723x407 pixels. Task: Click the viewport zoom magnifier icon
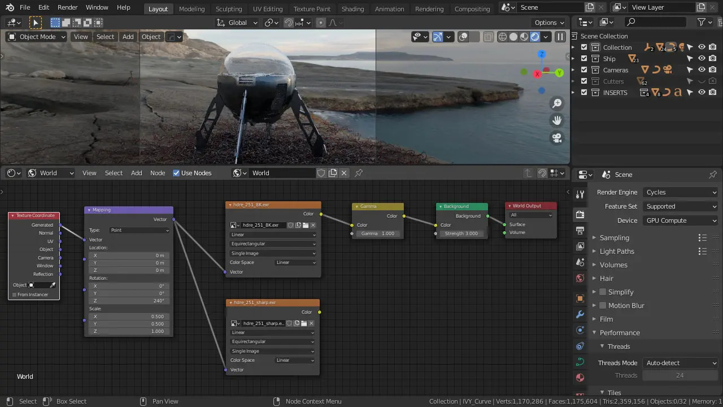pos(557,103)
